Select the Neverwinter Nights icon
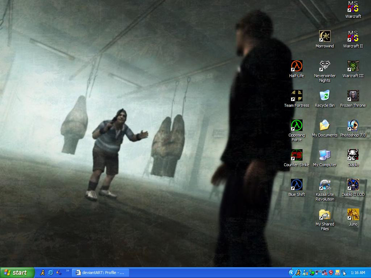Image resolution: width=371 pixels, height=278 pixels. pos(325,71)
